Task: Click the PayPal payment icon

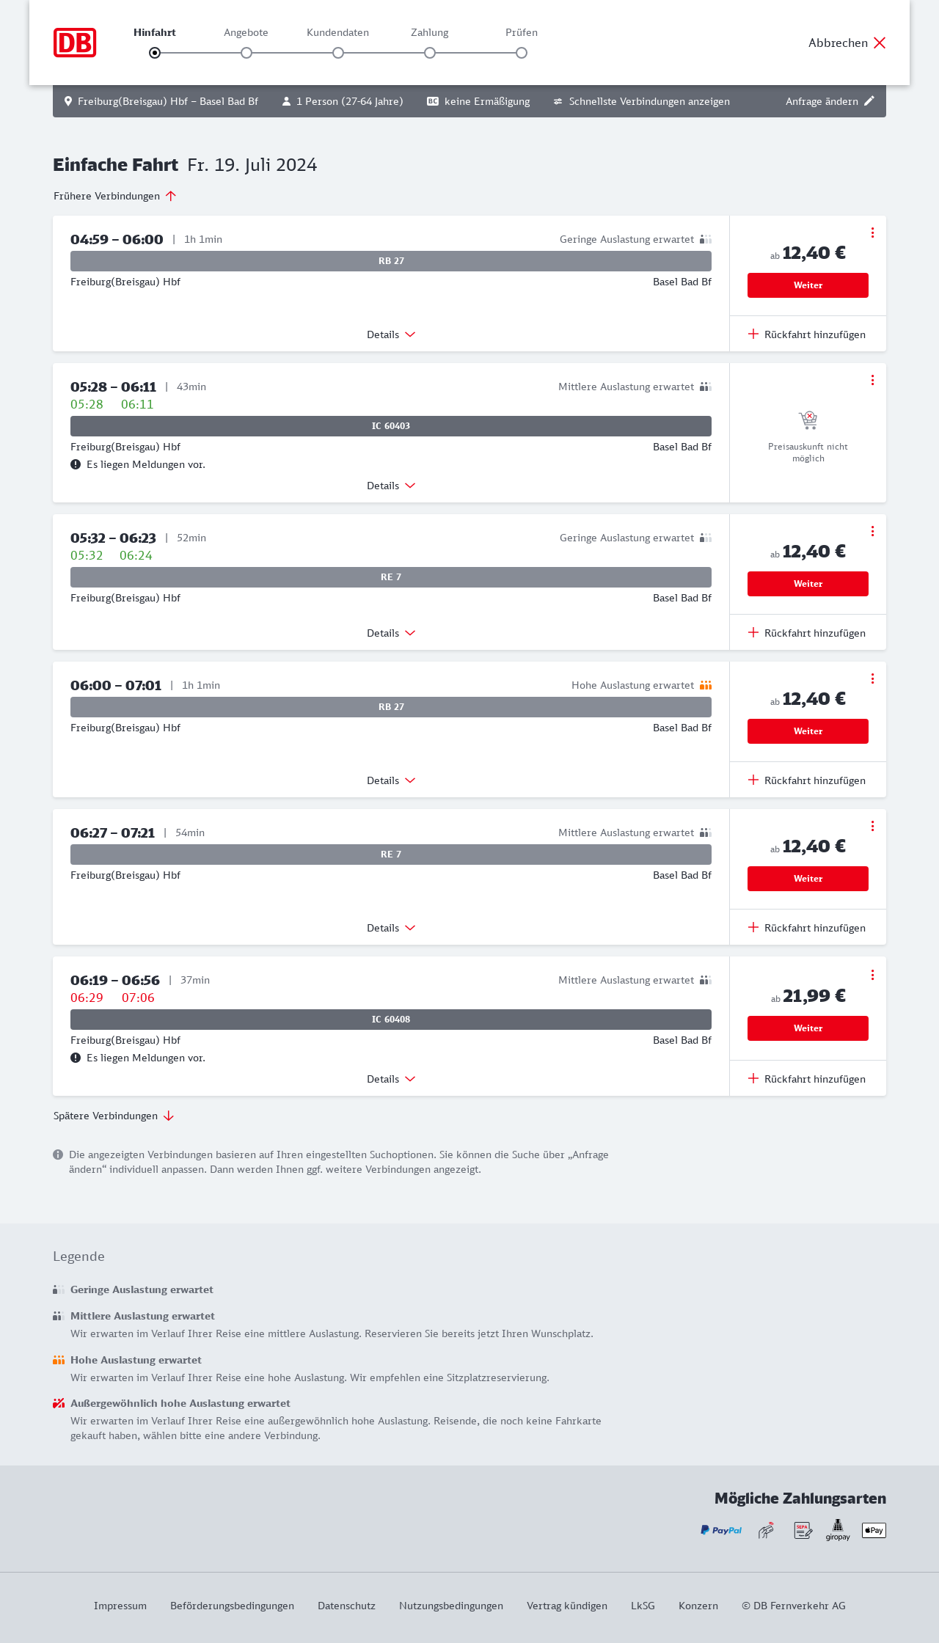Action: (x=721, y=1530)
